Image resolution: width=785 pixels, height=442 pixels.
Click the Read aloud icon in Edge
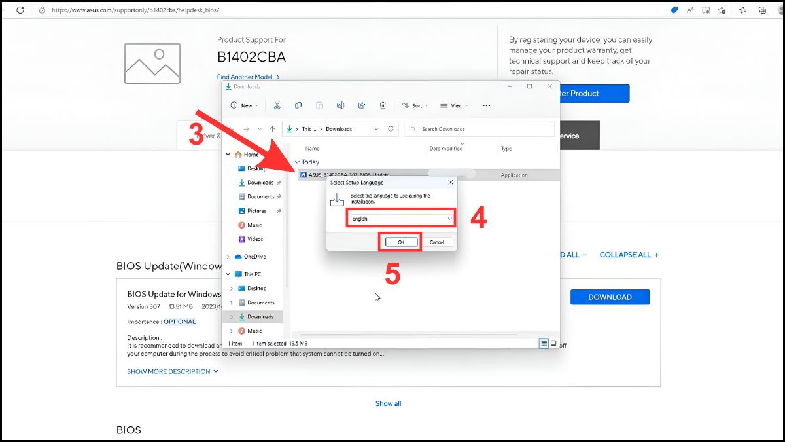(690, 10)
